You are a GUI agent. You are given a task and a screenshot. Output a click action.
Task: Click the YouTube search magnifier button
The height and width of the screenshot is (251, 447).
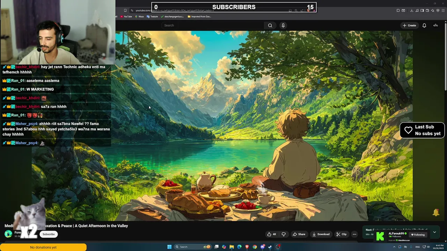tap(270, 25)
